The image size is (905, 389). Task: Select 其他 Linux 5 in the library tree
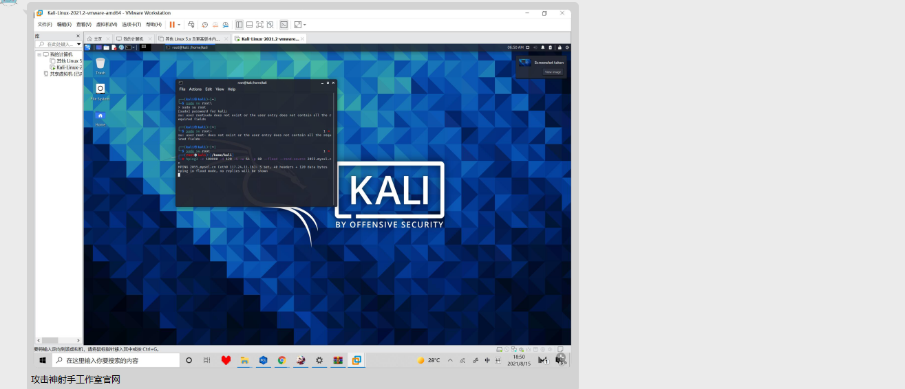coord(65,61)
